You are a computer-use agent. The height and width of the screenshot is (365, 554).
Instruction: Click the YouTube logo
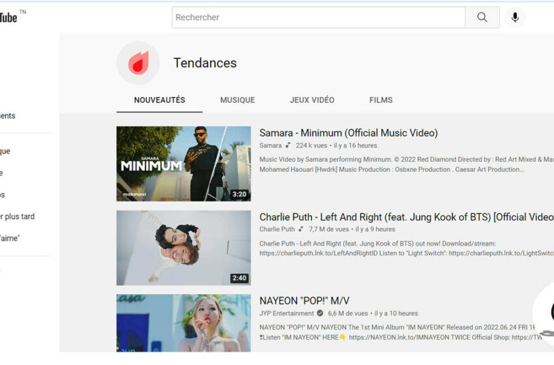[x=9, y=18]
